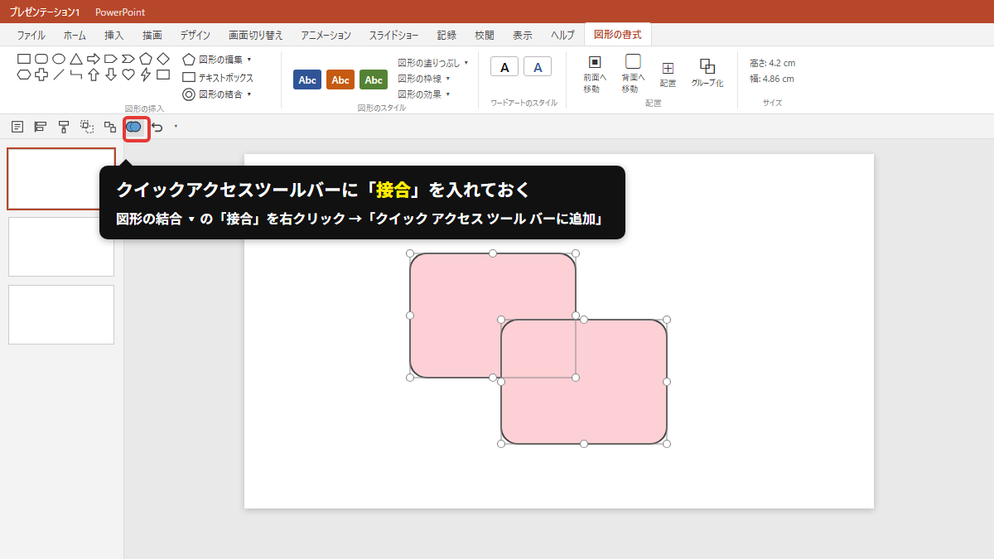Click the 前面へ移動 button

click(594, 74)
